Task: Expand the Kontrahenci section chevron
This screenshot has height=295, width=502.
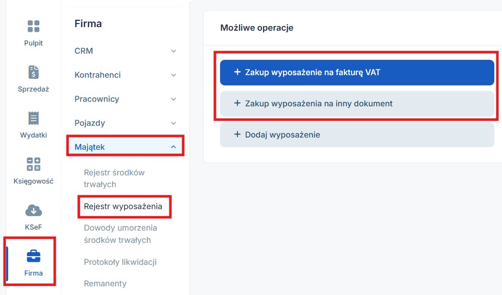Action: (x=173, y=75)
